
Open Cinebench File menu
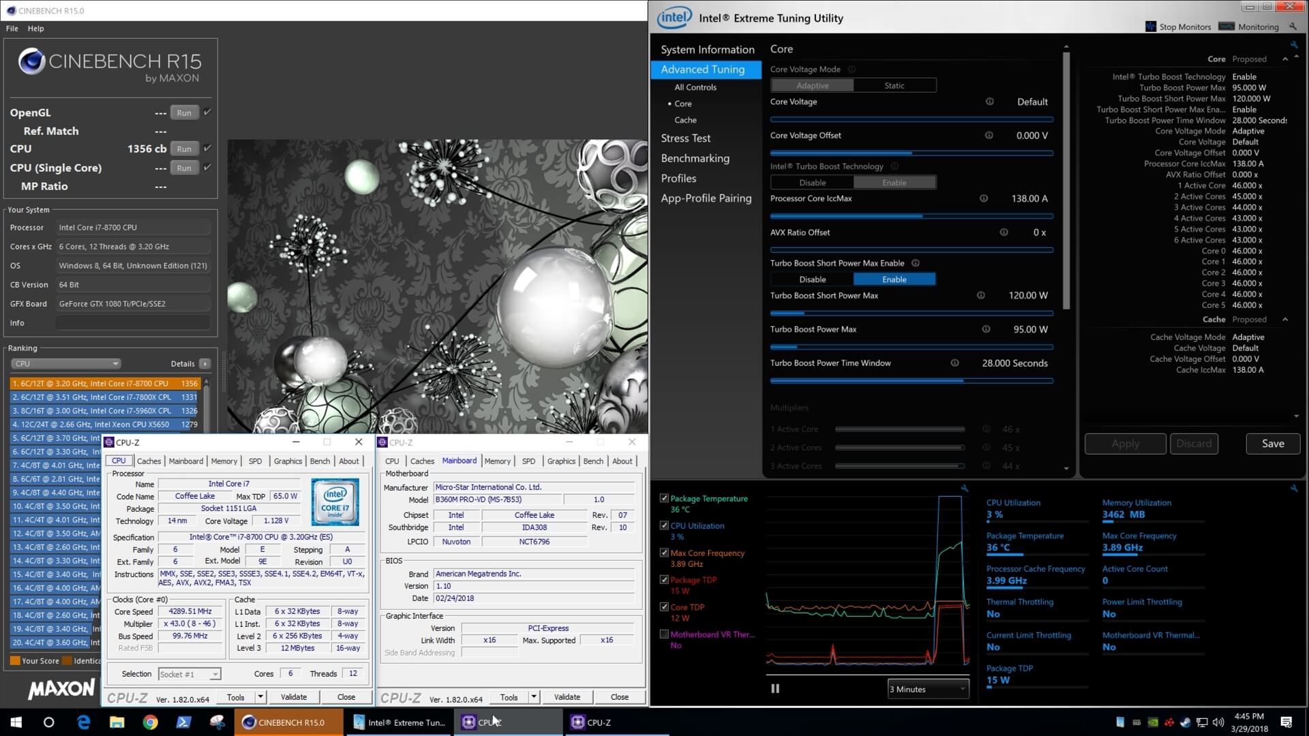[x=12, y=28]
